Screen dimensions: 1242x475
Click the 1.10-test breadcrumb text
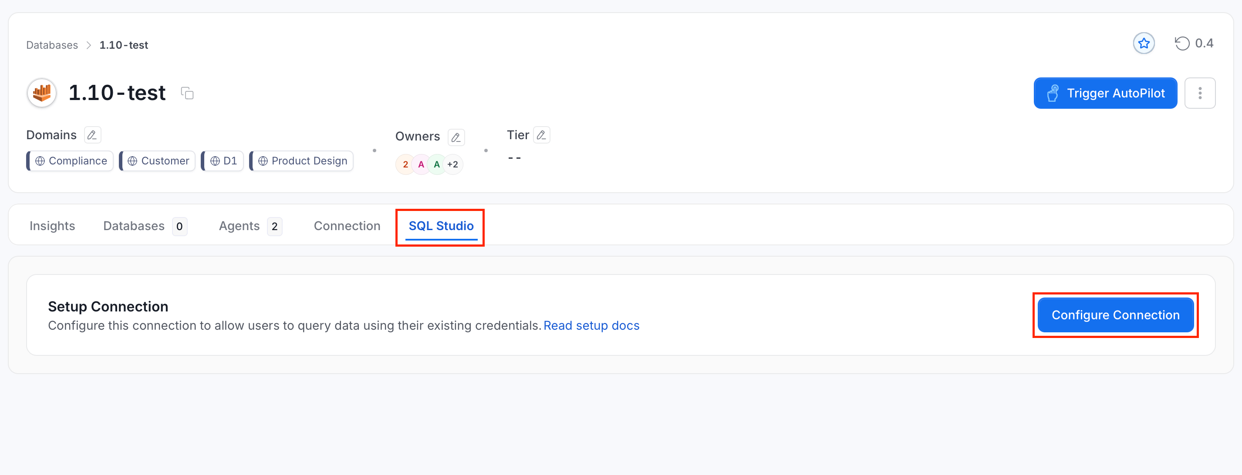point(124,45)
